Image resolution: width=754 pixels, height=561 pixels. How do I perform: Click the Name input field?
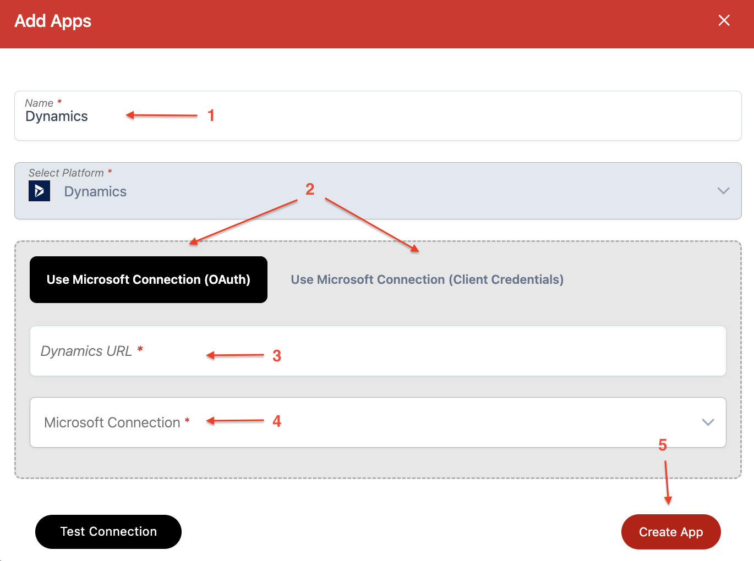[378, 116]
